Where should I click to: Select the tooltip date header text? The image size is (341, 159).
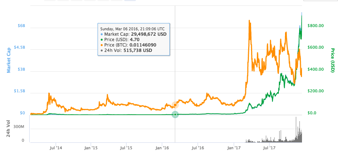coord(133,28)
